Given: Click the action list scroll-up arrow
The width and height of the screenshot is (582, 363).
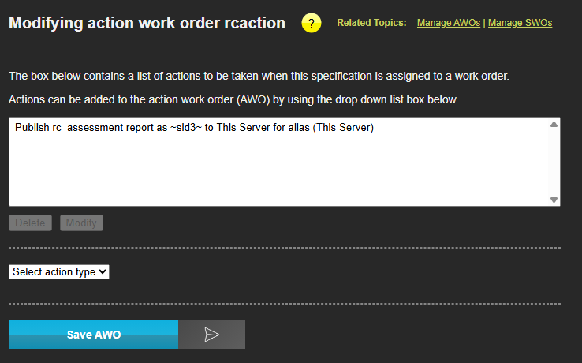Looking at the screenshot, I should pos(554,125).
